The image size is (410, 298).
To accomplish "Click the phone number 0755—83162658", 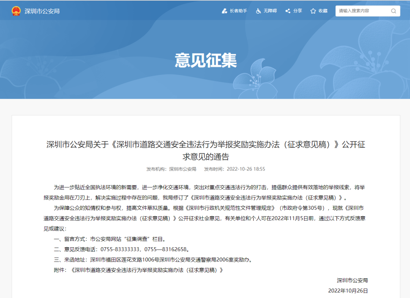I will [x=166, y=250].
